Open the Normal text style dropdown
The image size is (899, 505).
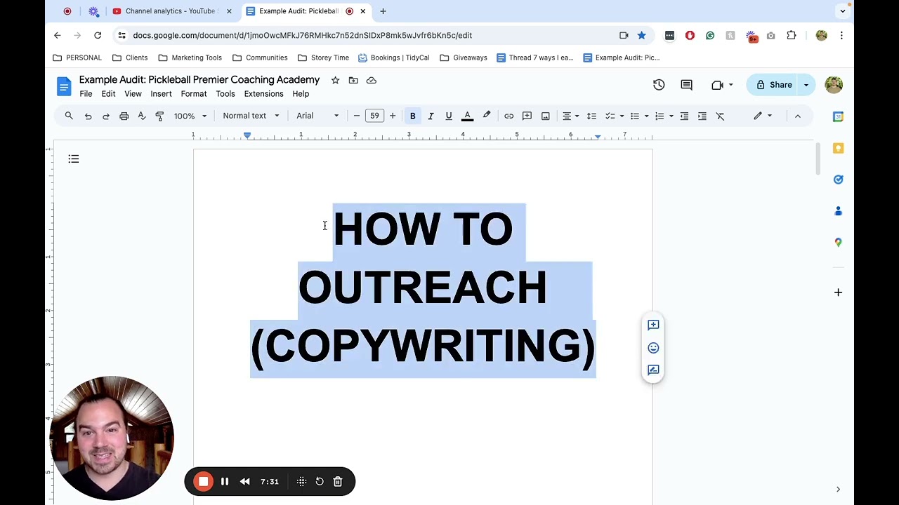[251, 116]
